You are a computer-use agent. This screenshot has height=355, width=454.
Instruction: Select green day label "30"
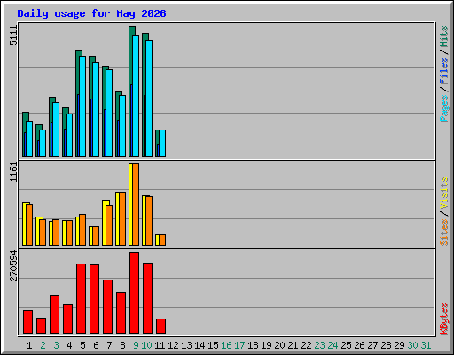click(x=412, y=345)
